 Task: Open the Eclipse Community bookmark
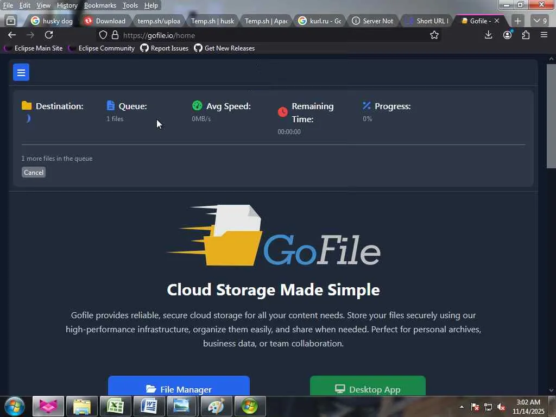(x=102, y=48)
